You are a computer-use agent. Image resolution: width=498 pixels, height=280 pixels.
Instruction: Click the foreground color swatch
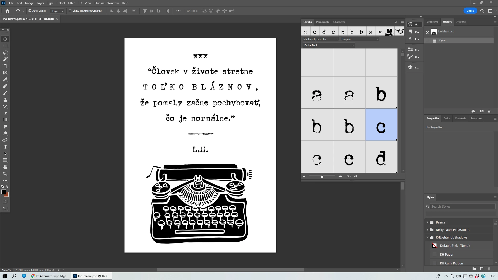3,192
